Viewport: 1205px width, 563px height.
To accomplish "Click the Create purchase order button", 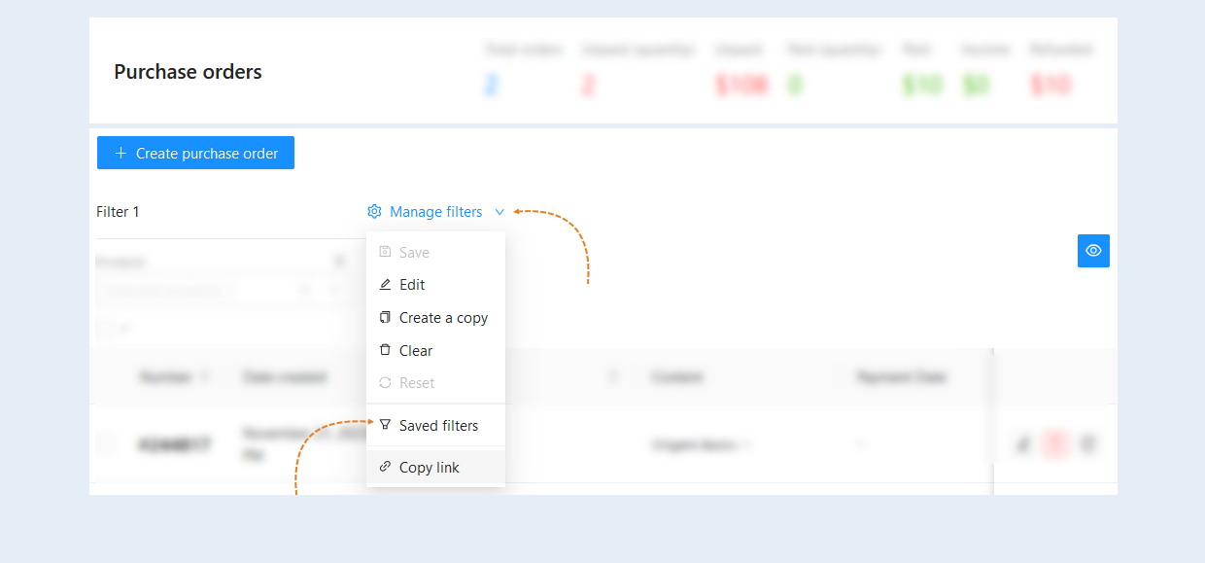I will pyautogui.click(x=195, y=153).
